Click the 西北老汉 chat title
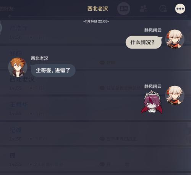The image size is (191, 175). tap(98, 9)
